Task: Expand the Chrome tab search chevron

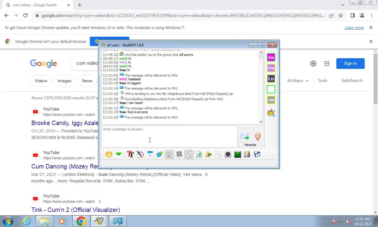Action: tap(343, 5)
